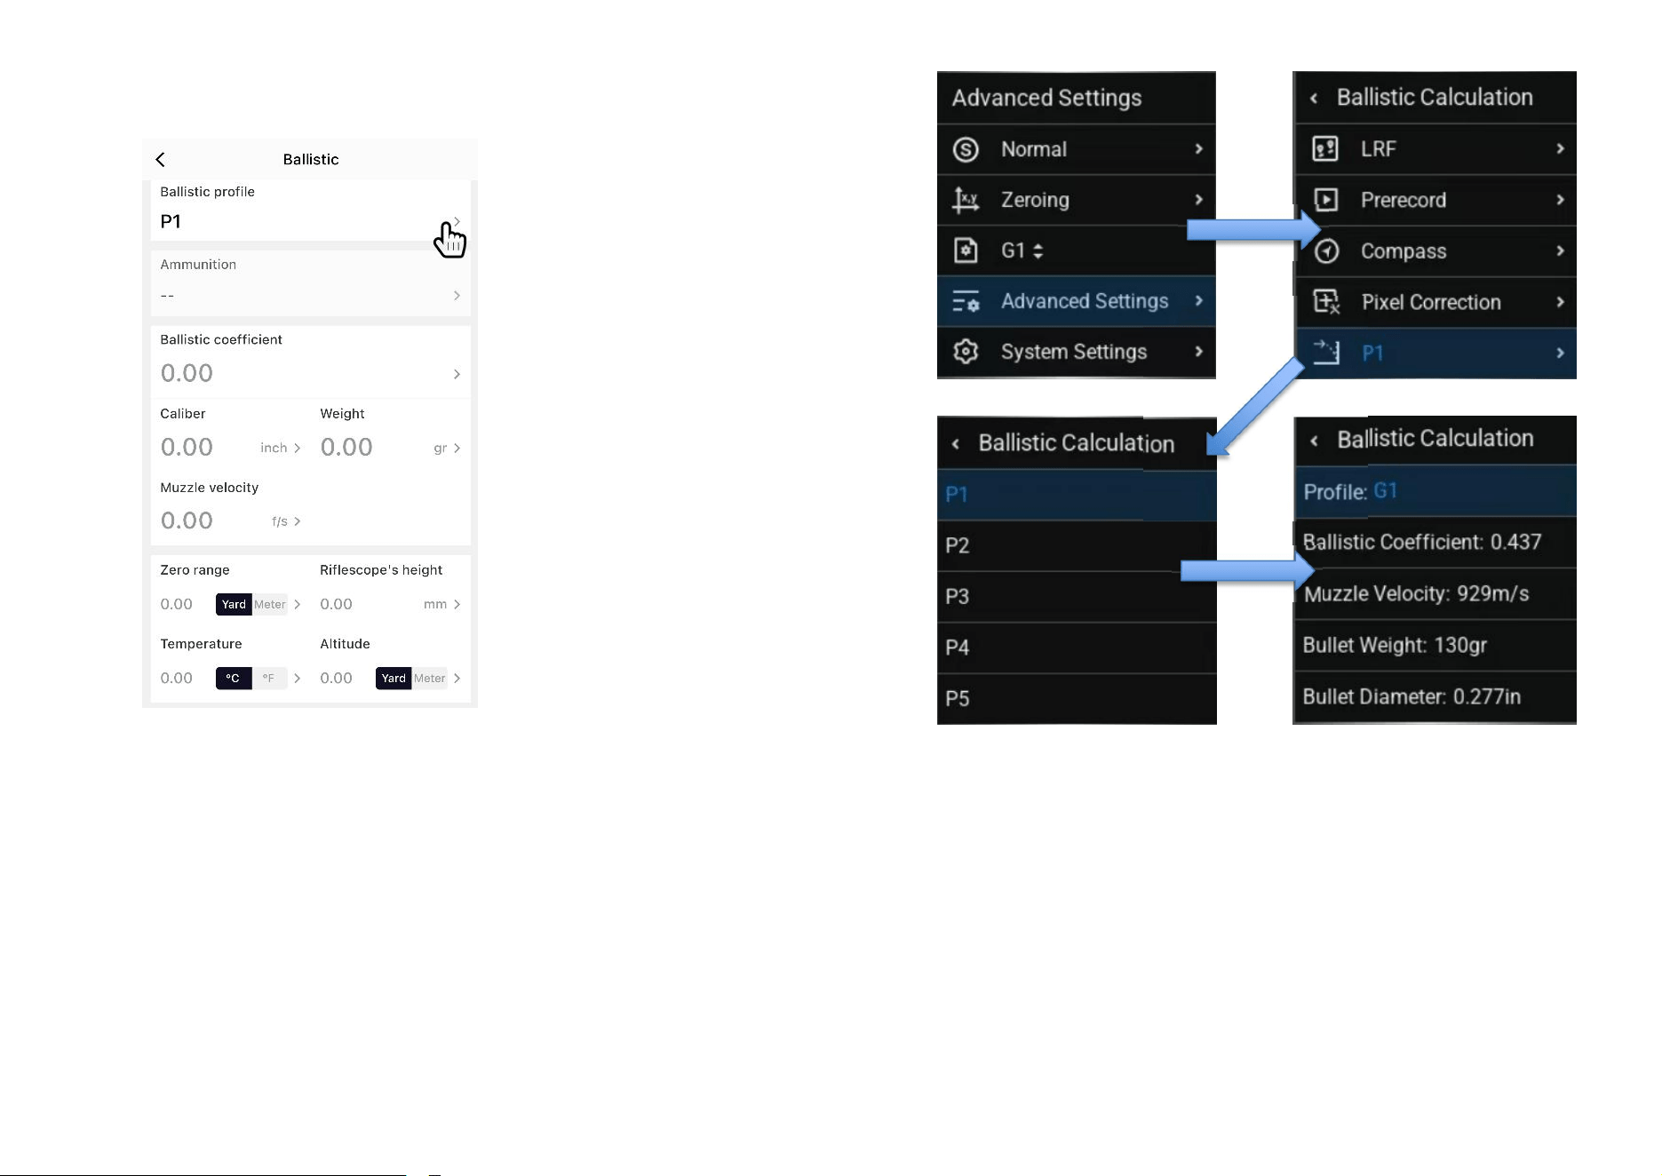
Task: Click the P1 value under Ballistic profile
Action: 171,221
